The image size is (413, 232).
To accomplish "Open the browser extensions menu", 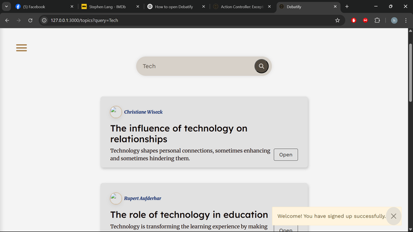I will [377, 20].
